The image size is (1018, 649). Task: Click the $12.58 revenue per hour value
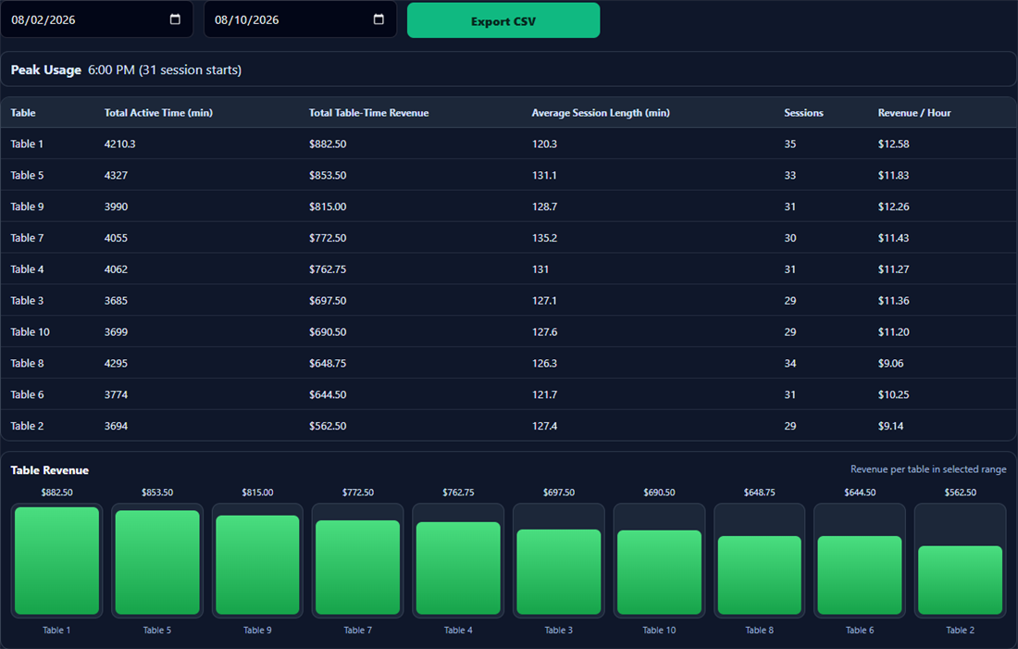coord(893,144)
